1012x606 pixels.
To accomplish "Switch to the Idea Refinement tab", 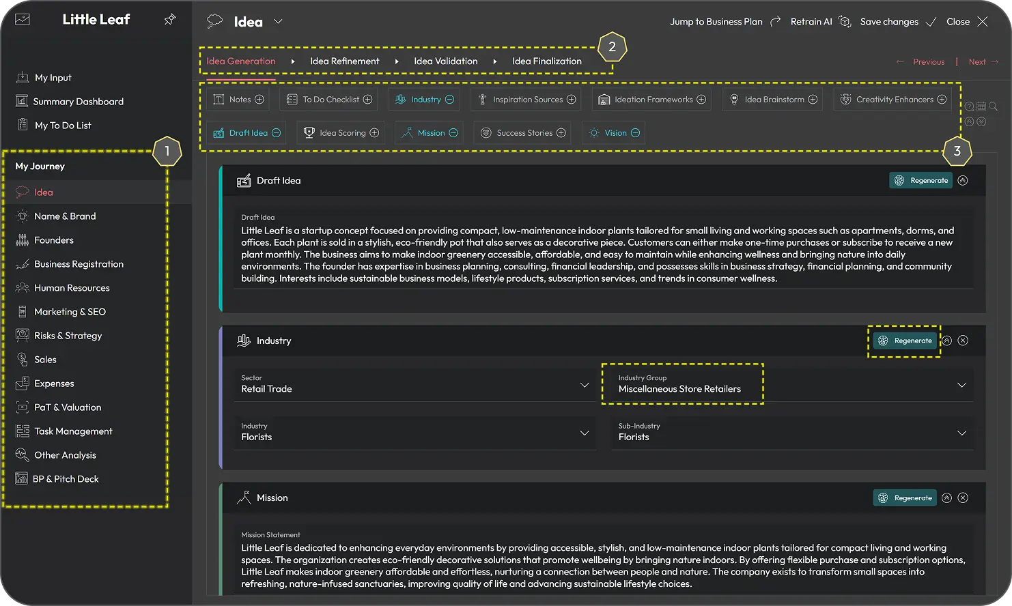I will [x=344, y=61].
